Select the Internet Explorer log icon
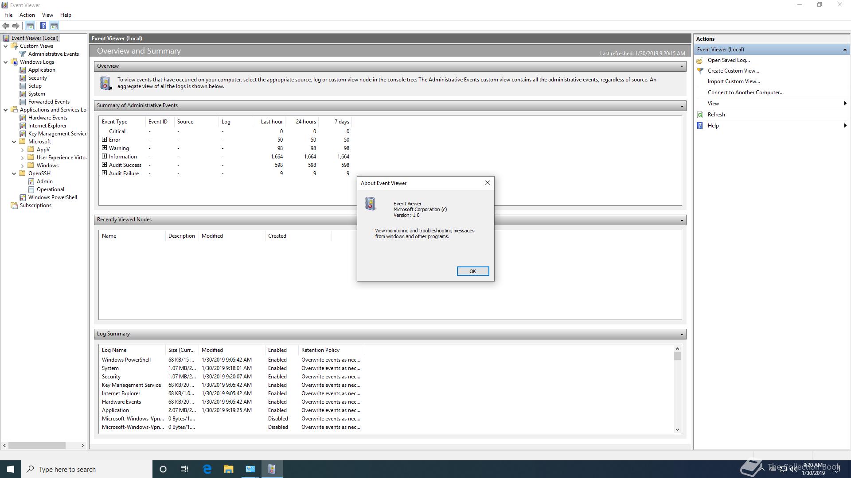The image size is (851, 478). [x=23, y=126]
